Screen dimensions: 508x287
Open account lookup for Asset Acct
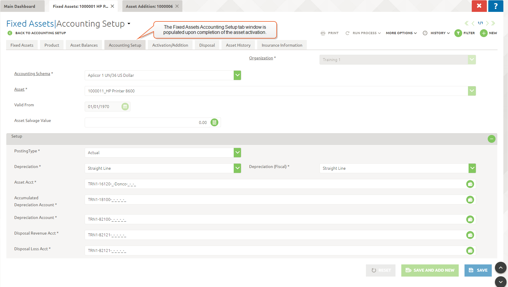[x=470, y=184]
